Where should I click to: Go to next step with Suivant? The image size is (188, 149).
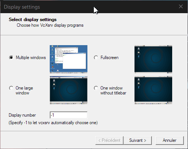point(138,140)
